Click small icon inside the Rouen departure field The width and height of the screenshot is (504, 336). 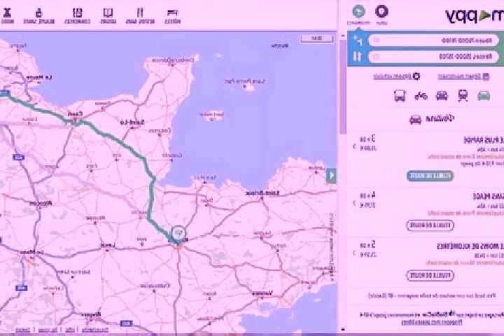click(376, 41)
